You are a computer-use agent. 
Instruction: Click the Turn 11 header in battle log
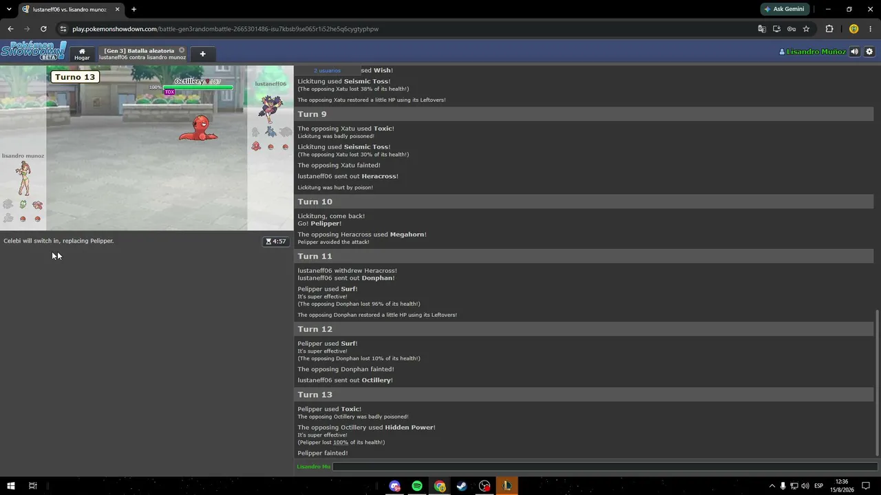coord(584,256)
